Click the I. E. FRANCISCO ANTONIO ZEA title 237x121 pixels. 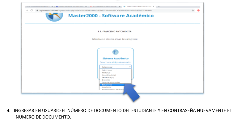tap(115, 32)
